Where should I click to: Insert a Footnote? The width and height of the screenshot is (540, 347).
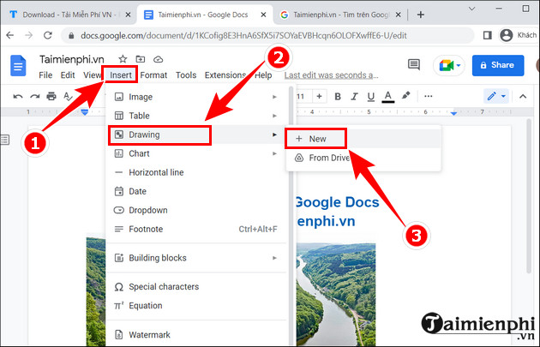point(196,230)
